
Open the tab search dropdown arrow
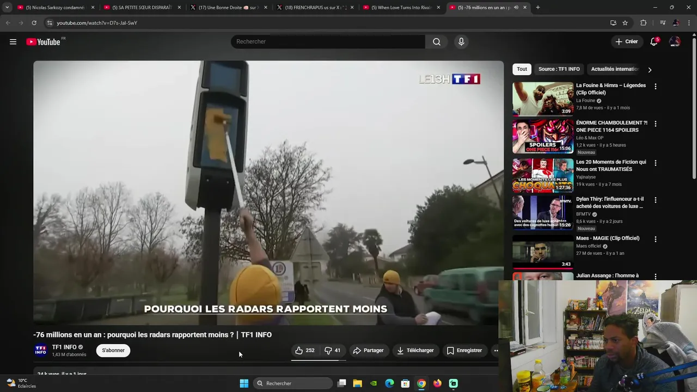7,8
